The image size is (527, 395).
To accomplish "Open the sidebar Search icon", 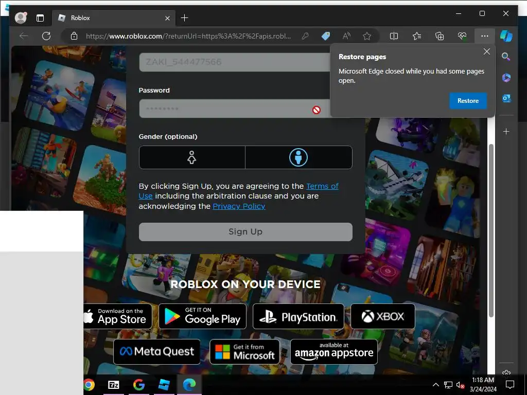I will 506,57.
